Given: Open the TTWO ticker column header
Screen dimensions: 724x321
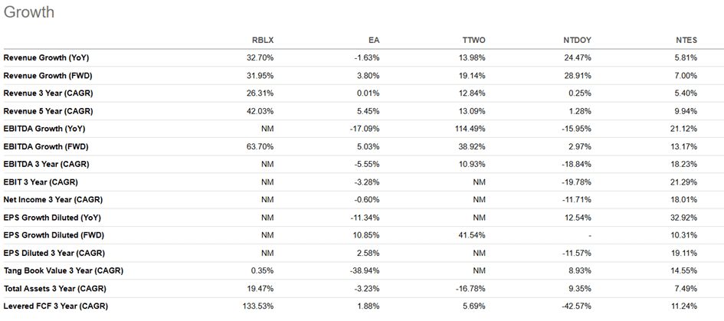Looking at the screenshot, I should (x=475, y=41).
